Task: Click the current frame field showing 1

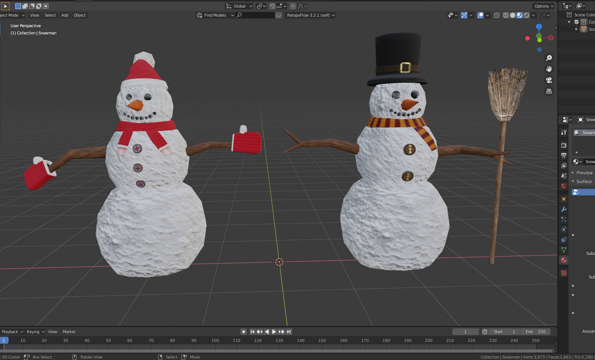Action: coord(466,331)
